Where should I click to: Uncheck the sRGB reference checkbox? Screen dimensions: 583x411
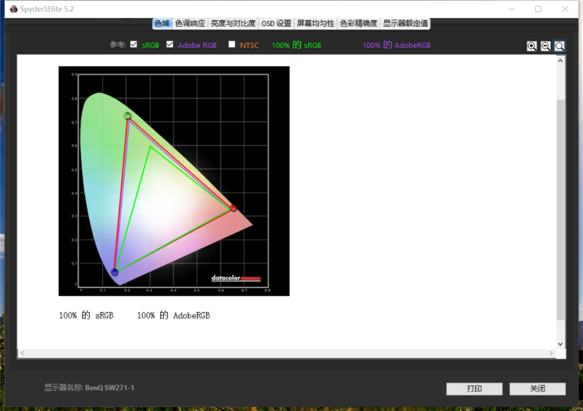134,44
